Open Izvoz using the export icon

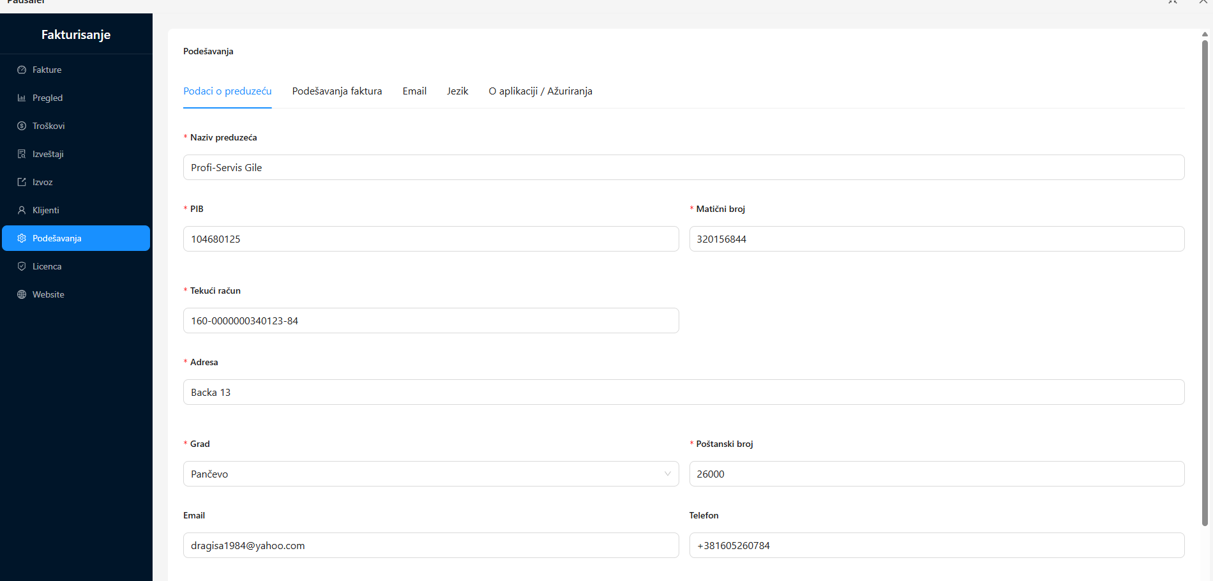(x=22, y=182)
